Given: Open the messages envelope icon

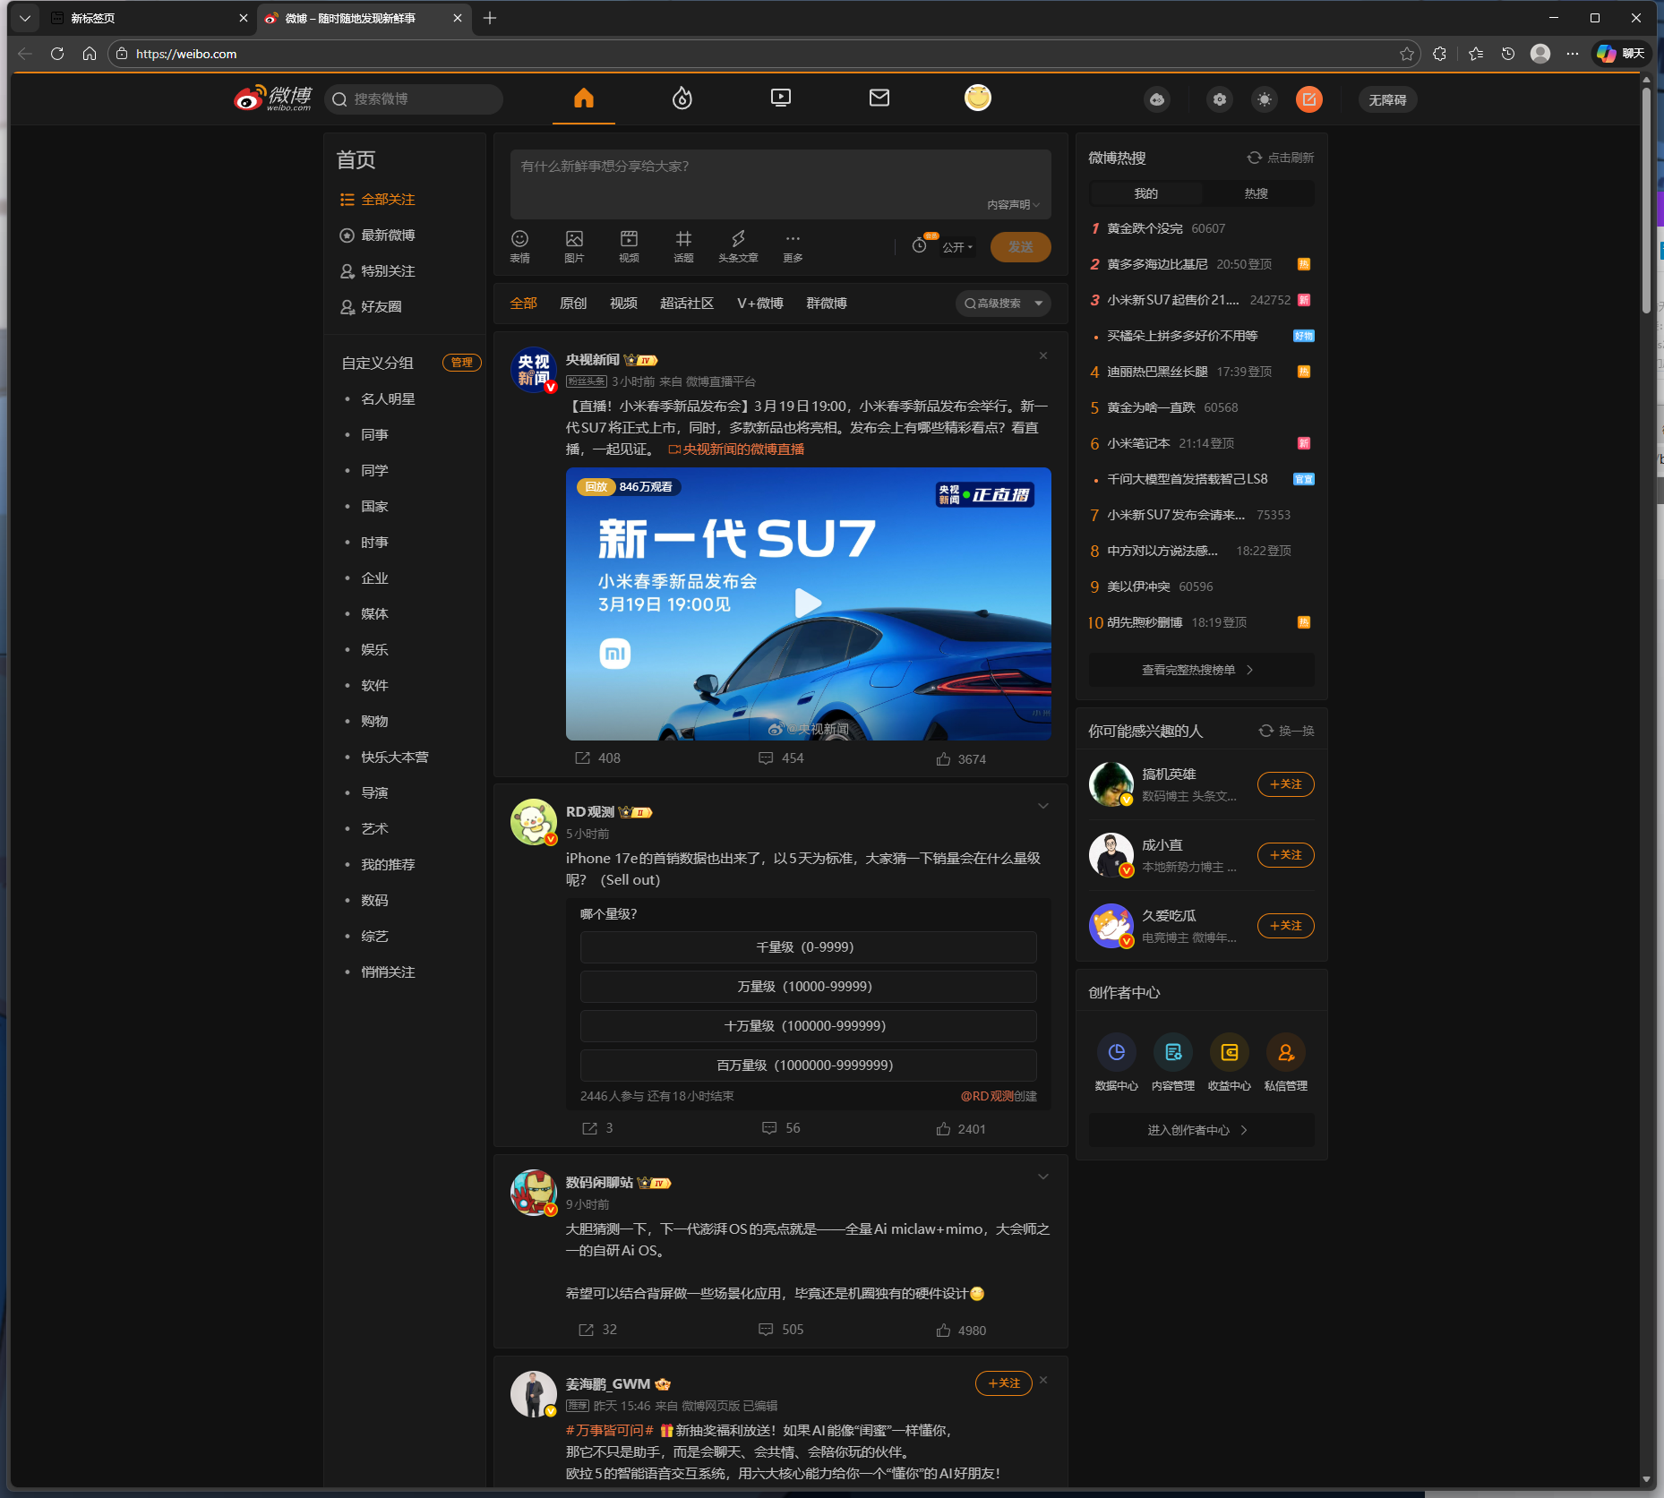Looking at the screenshot, I should [x=879, y=98].
